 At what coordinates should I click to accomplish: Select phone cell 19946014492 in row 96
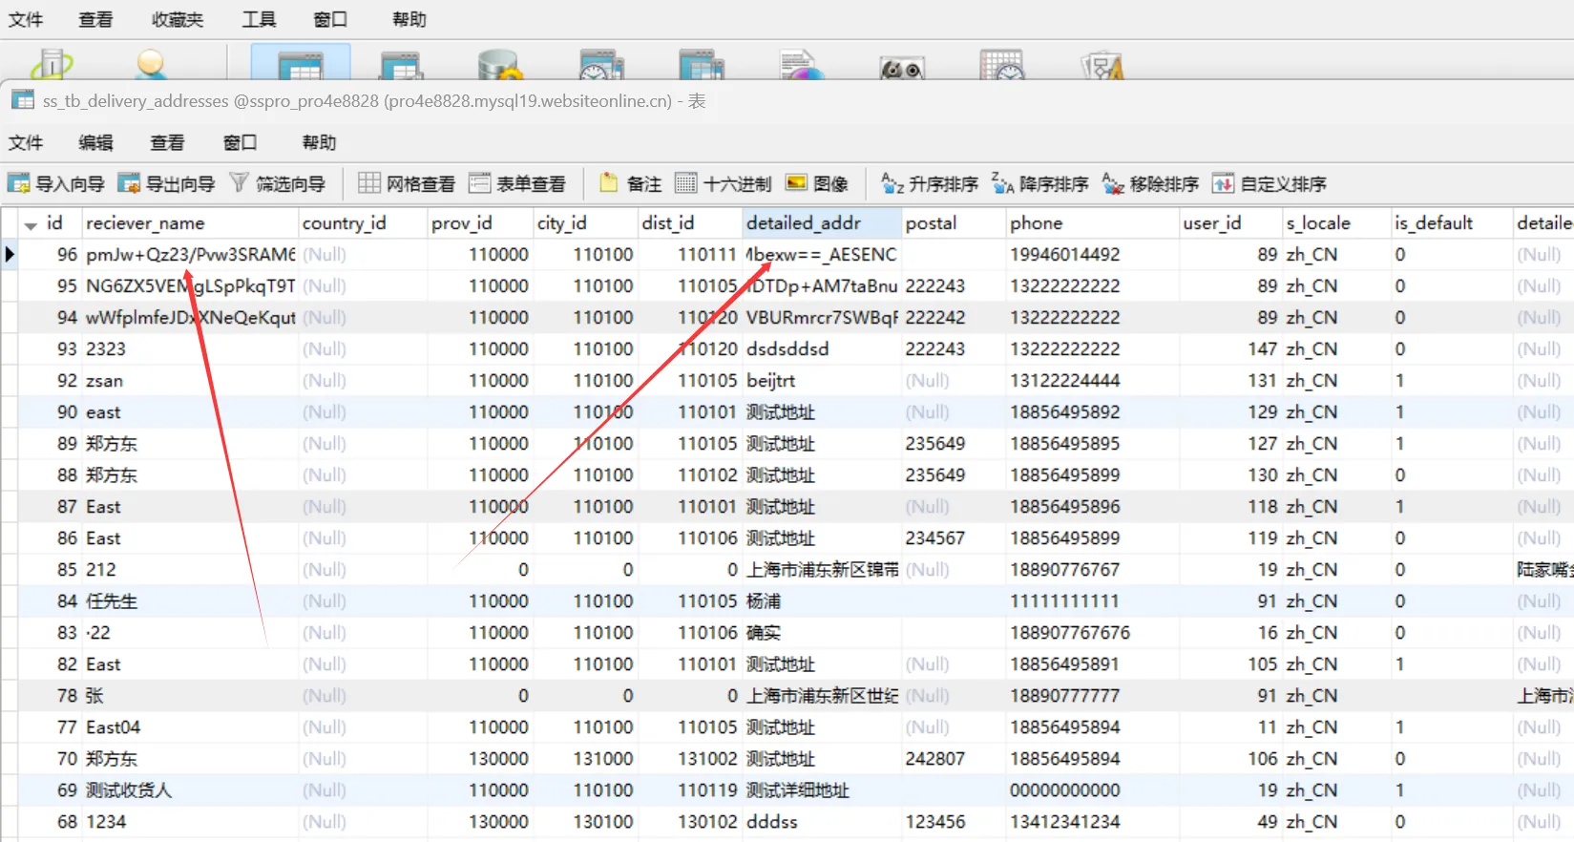1064,255
